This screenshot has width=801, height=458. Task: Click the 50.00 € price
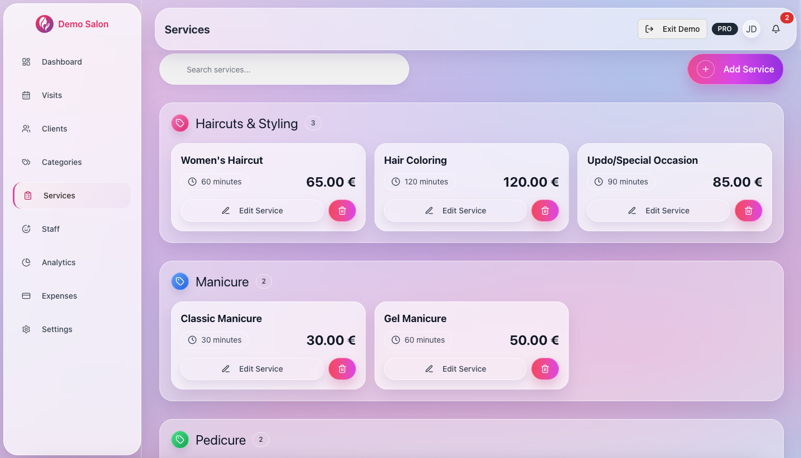(535, 340)
